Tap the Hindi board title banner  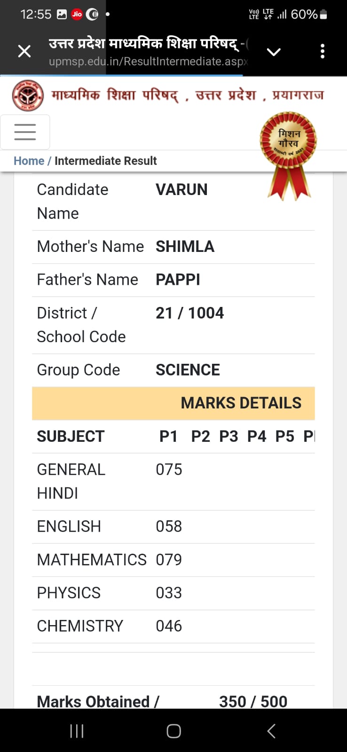pyautogui.click(x=188, y=95)
